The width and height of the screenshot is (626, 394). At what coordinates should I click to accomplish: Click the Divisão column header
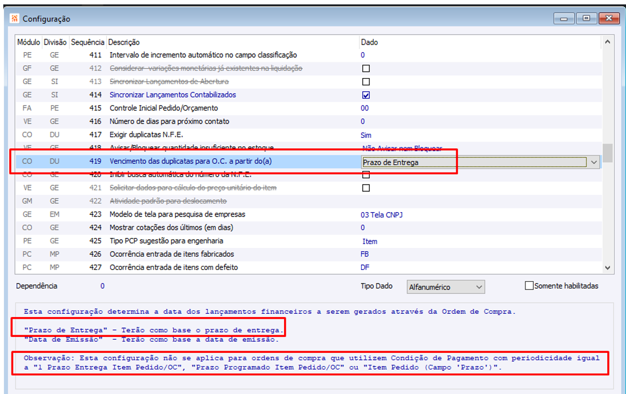(55, 42)
